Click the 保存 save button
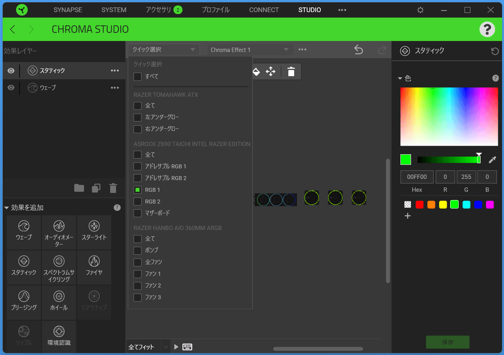The width and height of the screenshot is (504, 355). [448, 342]
